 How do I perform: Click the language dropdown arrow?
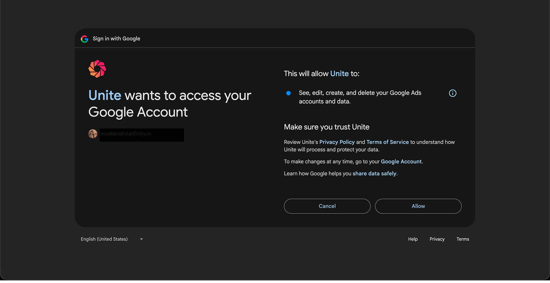coord(141,239)
